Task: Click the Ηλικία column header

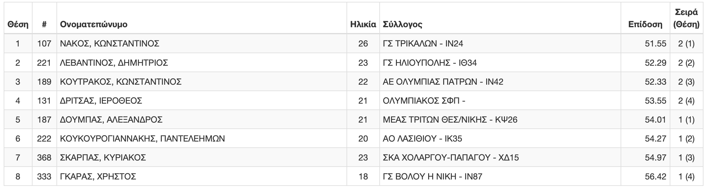Action: [x=363, y=24]
